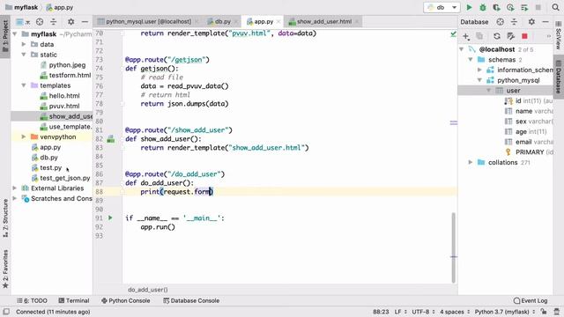Click the duplicate icon in Database toolbar
The height and width of the screenshot is (317, 564).
point(479,36)
